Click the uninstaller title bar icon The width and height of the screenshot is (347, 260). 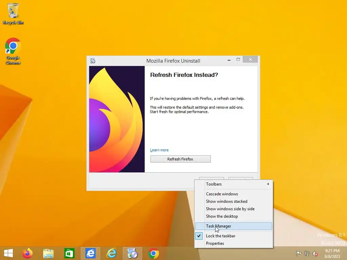(x=93, y=61)
